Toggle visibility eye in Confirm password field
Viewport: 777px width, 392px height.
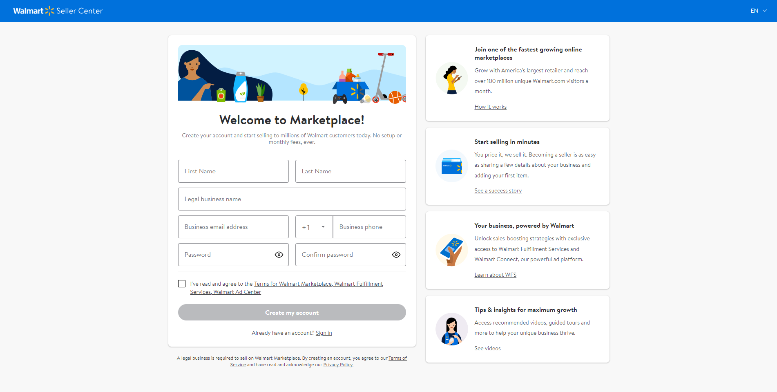(396, 255)
